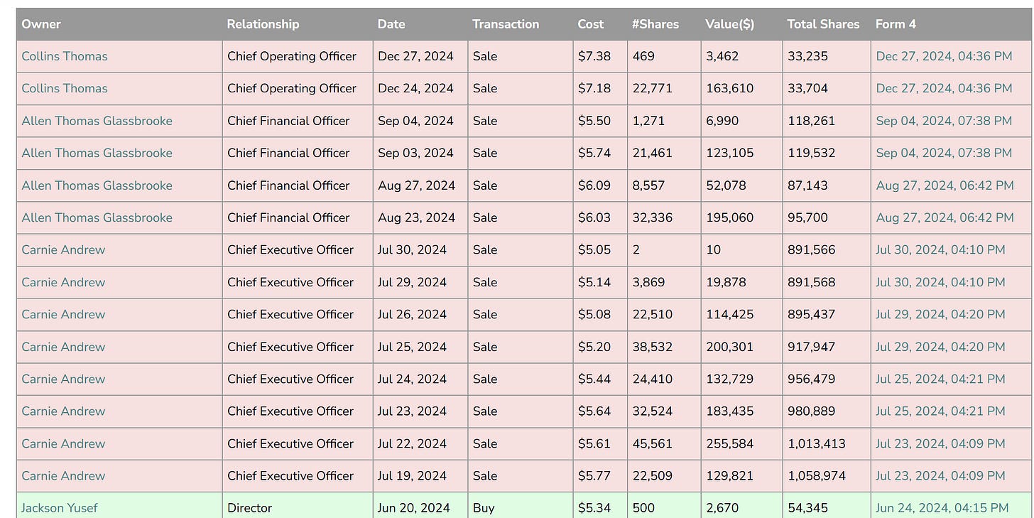Open Form 4 filing Sep 04, 2024, 07:38 PM for $5.74 sale
This screenshot has width=1034, height=518.
[x=944, y=153]
